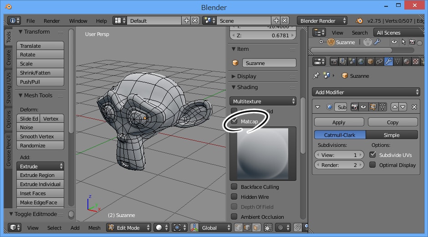The height and width of the screenshot is (237, 428).
Task: Open pivot point selector in 3D header
Action: pyautogui.click(x=179, y=227)
